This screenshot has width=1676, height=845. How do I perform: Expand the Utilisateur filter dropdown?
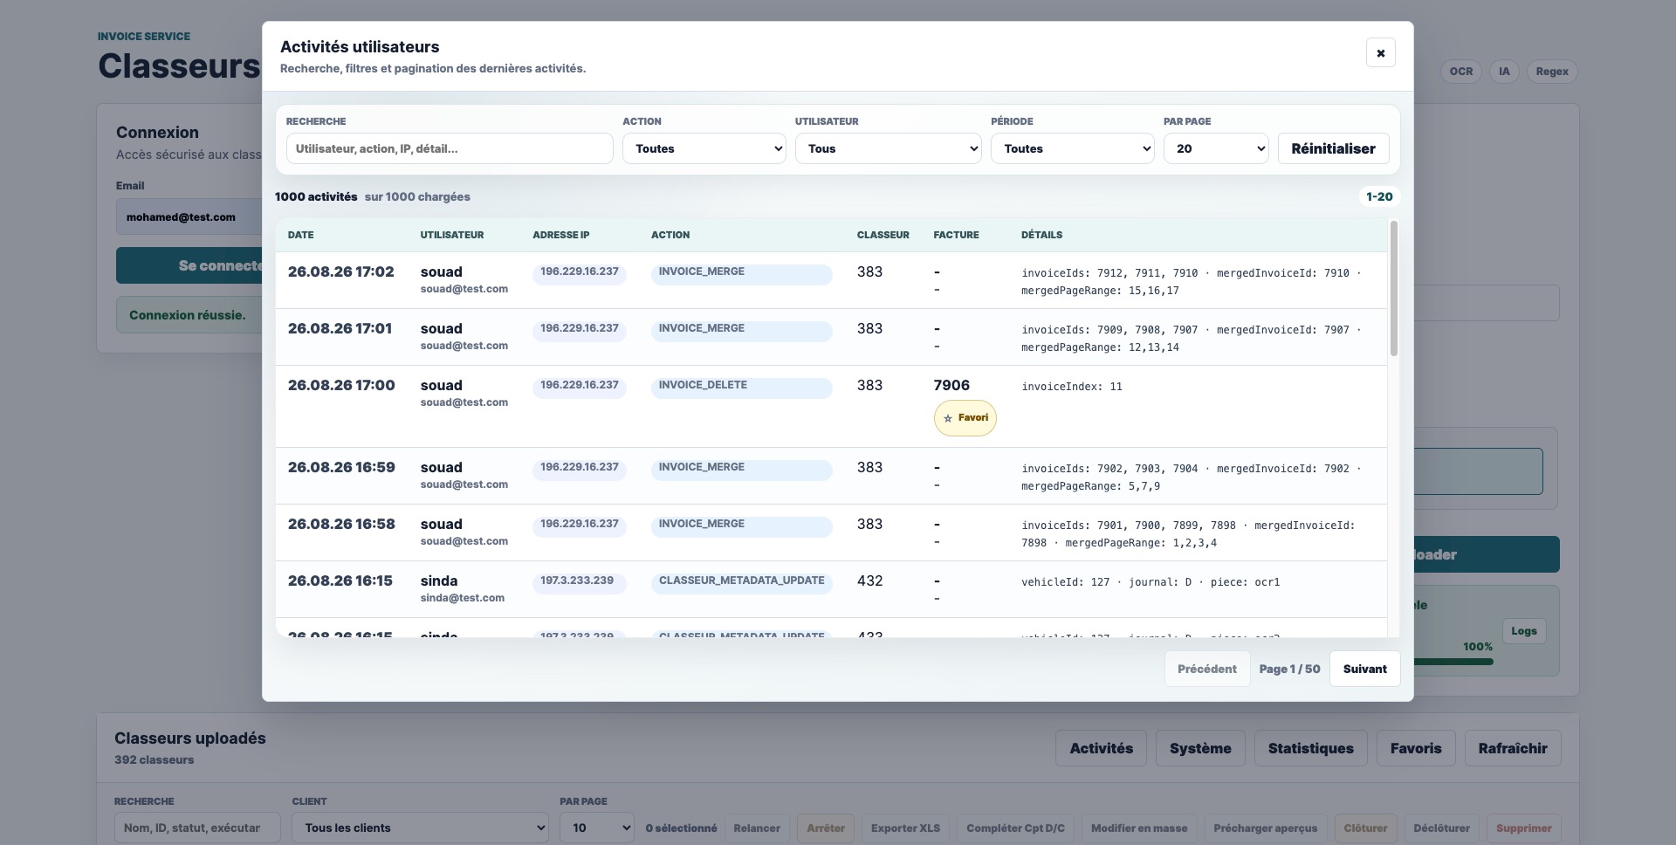(x=888, y=148)
